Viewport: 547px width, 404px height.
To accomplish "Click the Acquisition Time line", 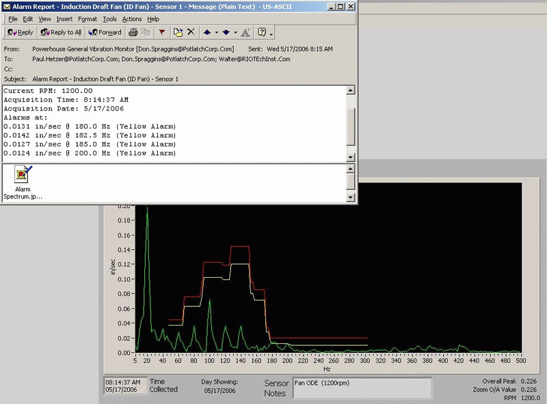I will tap(66, 100).
